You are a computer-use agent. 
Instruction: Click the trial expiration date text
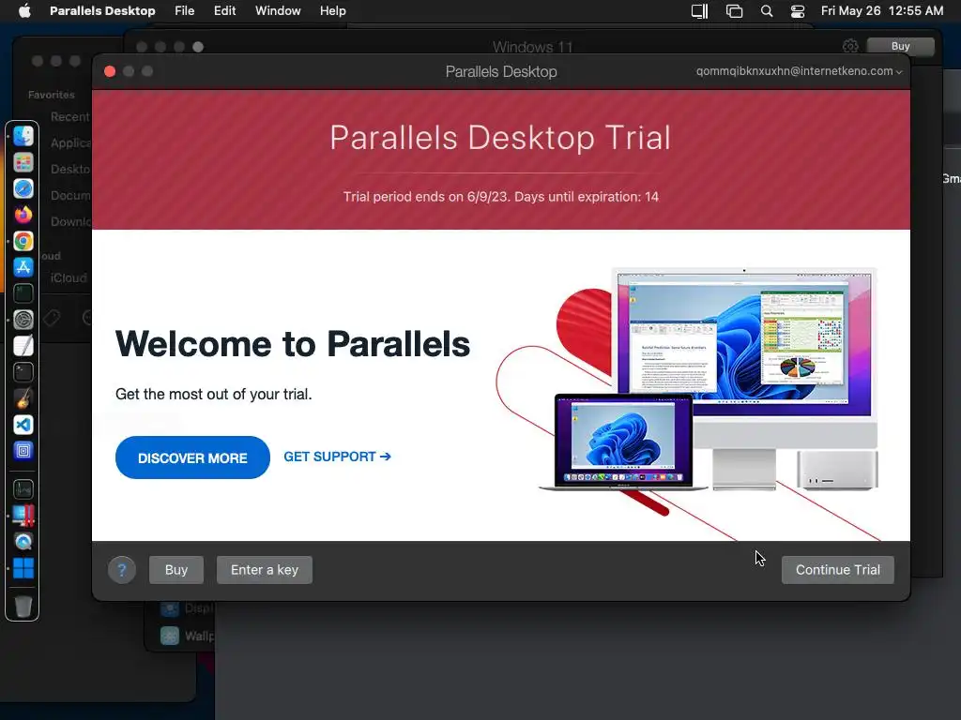click(x=501, y=197)
